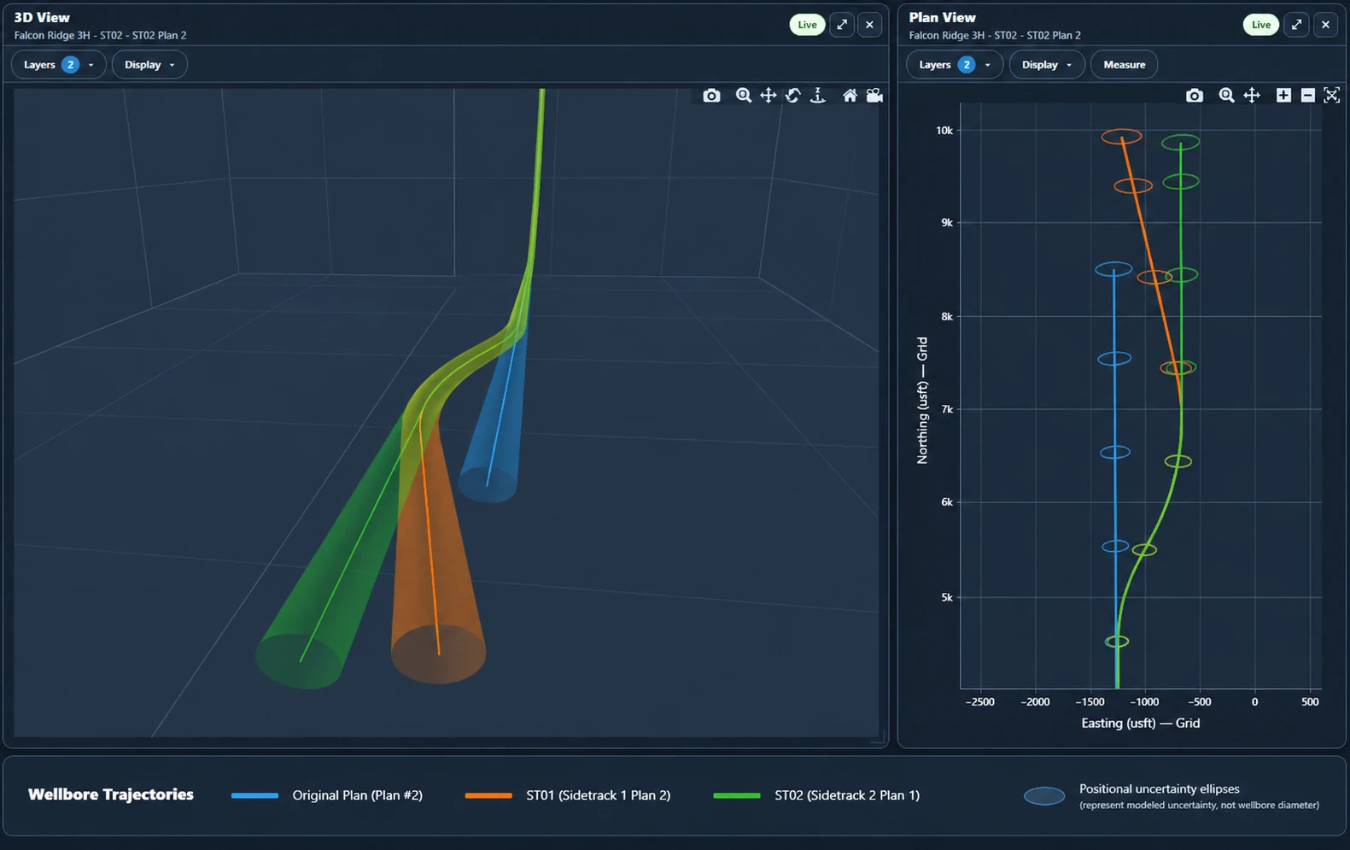The image size is (1350, 850).
Task: Expand Plan View panel to fullscreen
Action: click(x=1296, y=25)
